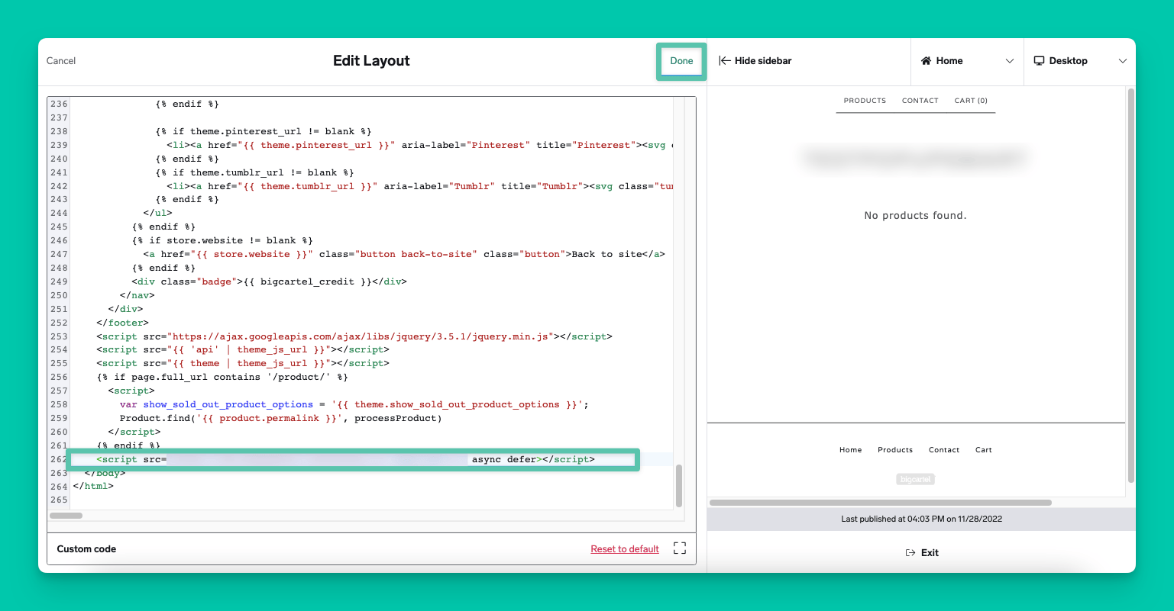Open the Desktop device dropdown
This screenshot has width=1174, height=611.
[x=1079, y=61]
